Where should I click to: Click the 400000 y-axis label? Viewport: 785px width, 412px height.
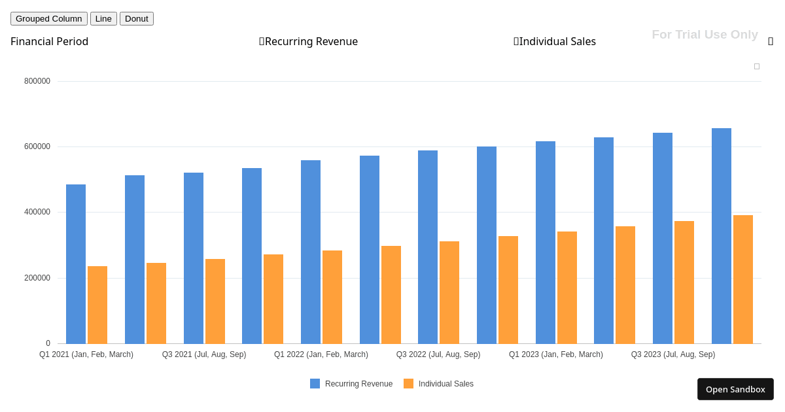click(x=37, y=212)
